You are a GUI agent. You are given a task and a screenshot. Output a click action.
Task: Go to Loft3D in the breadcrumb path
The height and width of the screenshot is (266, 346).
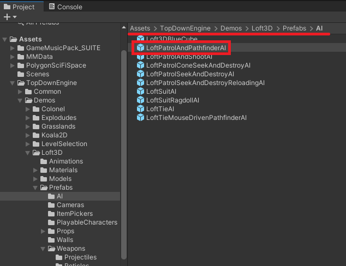(262, 28)
